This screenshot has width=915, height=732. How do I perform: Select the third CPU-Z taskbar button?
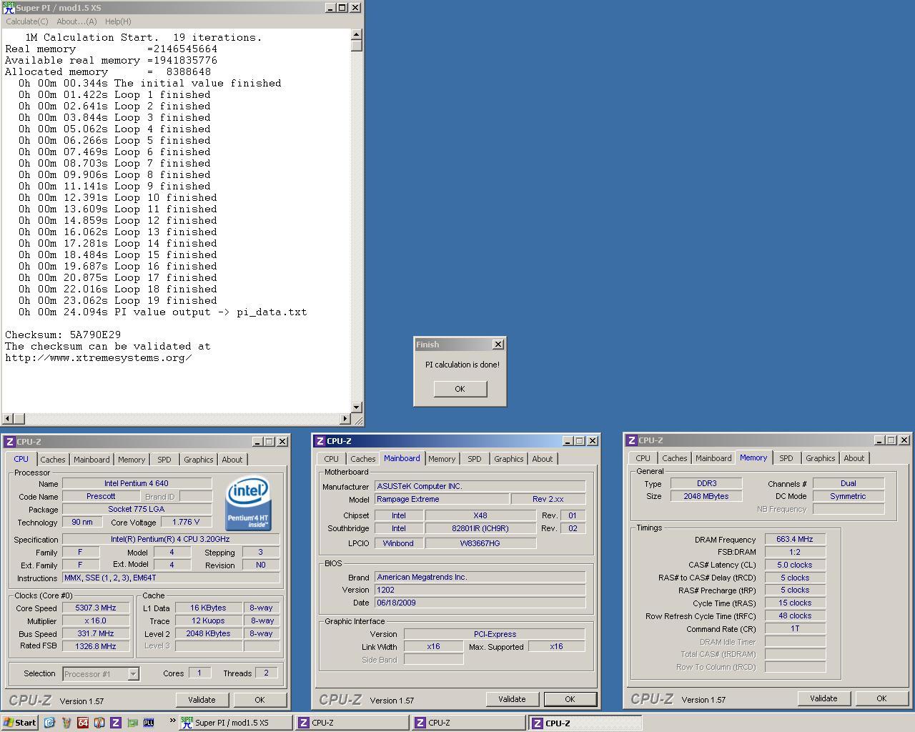point(585,723)
